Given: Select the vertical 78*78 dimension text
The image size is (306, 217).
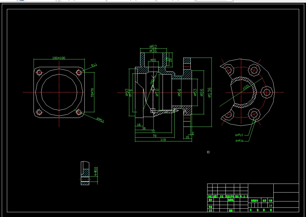Looking at the screenshot, I should 92,93.
